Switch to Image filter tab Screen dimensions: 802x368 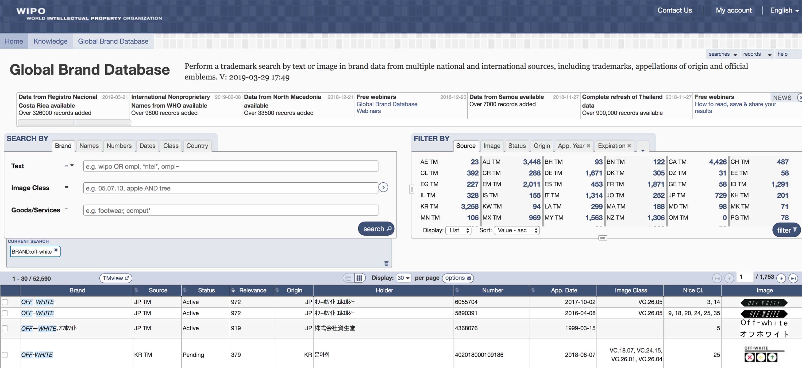click(x=492, y=146)
